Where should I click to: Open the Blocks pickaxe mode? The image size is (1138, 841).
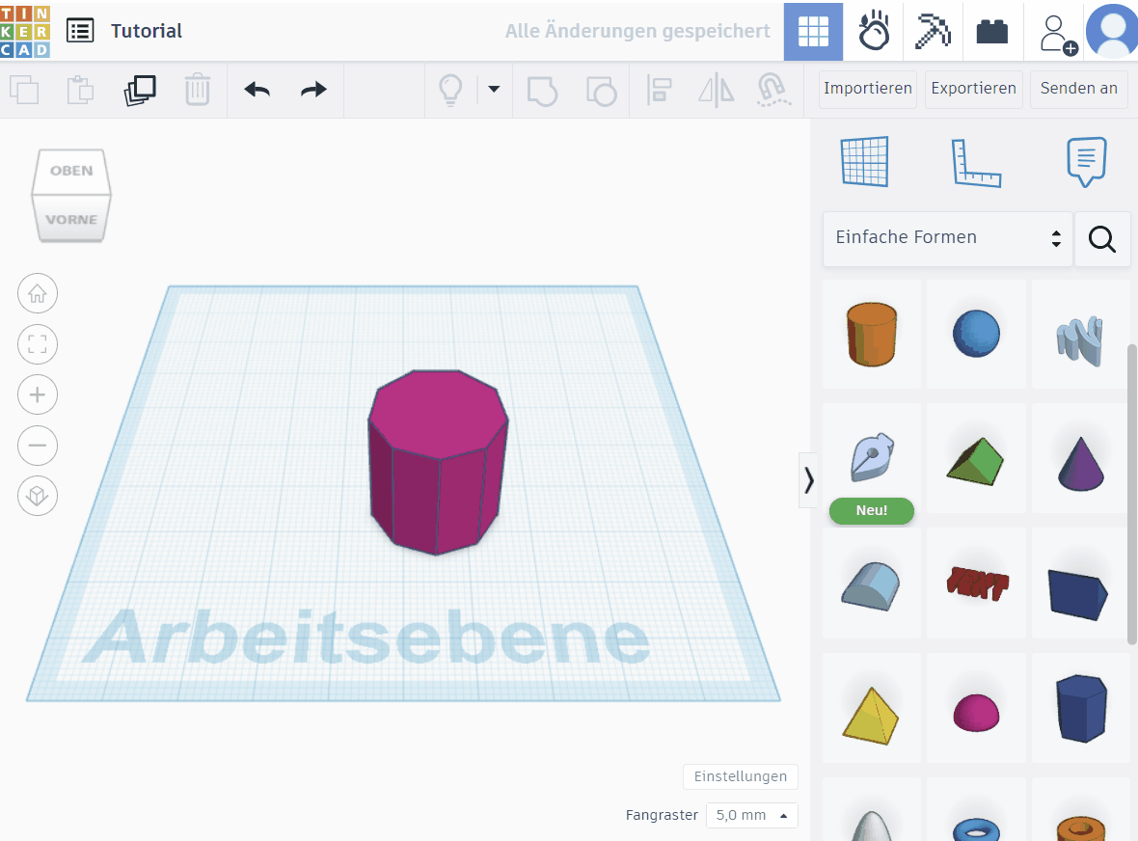(x=933, y=31)
